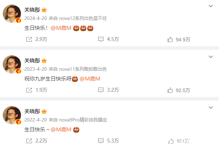Like the 2022-4-20 birthday post
Viewport: 219px width, 146px height.
point(171,141)
